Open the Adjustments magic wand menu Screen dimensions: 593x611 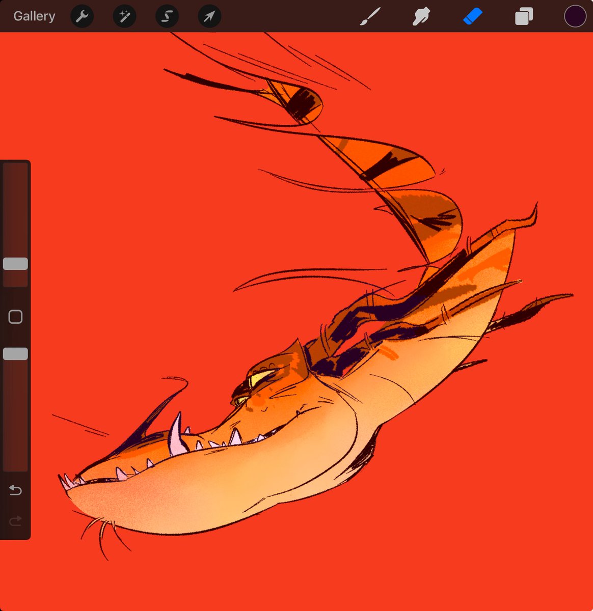pyautogui.click(x=124, y=16)
